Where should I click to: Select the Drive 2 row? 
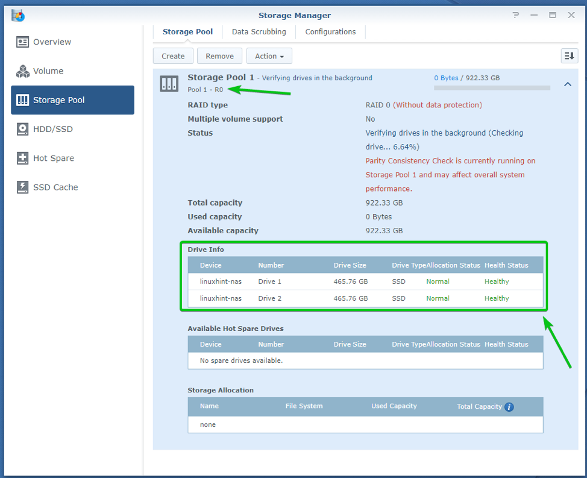[x=365, y=298]
